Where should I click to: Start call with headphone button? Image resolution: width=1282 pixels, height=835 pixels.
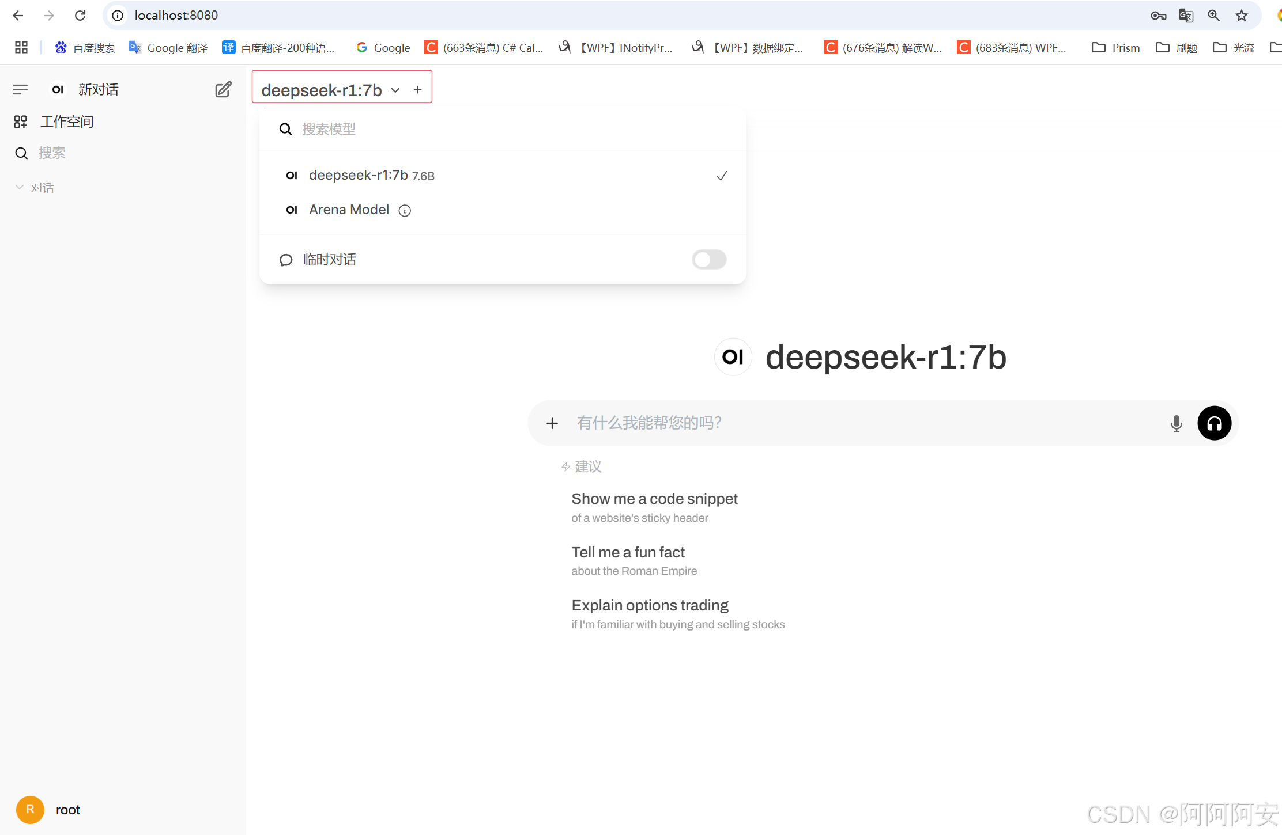pos(1215,423)
